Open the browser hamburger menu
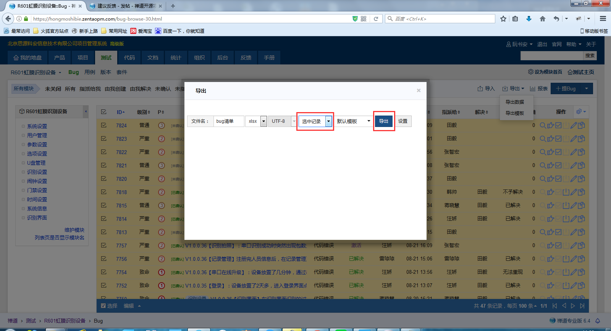The image size is (611, 331). tap(603, 19)
